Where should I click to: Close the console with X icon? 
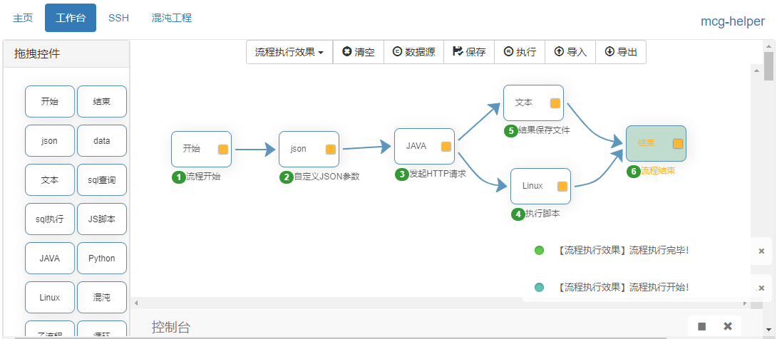[728, 326]
